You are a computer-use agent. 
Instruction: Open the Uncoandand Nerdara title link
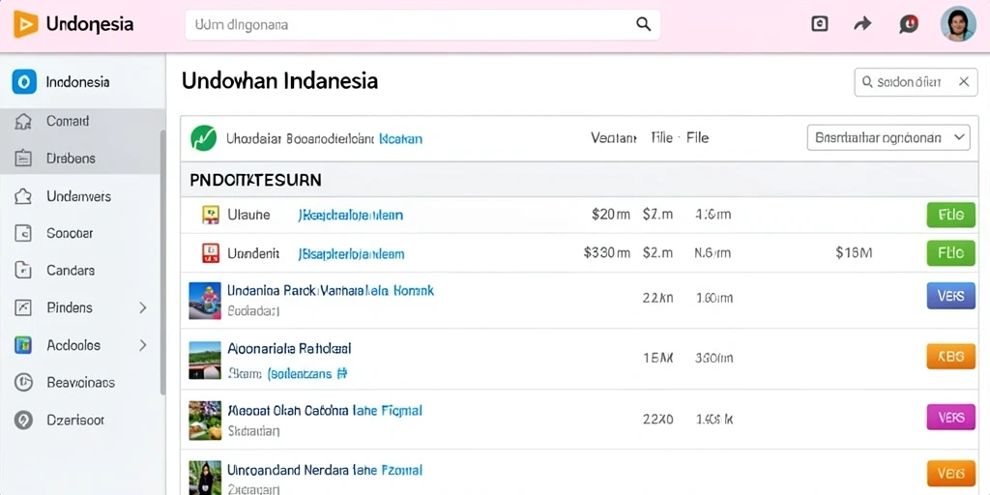click(325, 471)
